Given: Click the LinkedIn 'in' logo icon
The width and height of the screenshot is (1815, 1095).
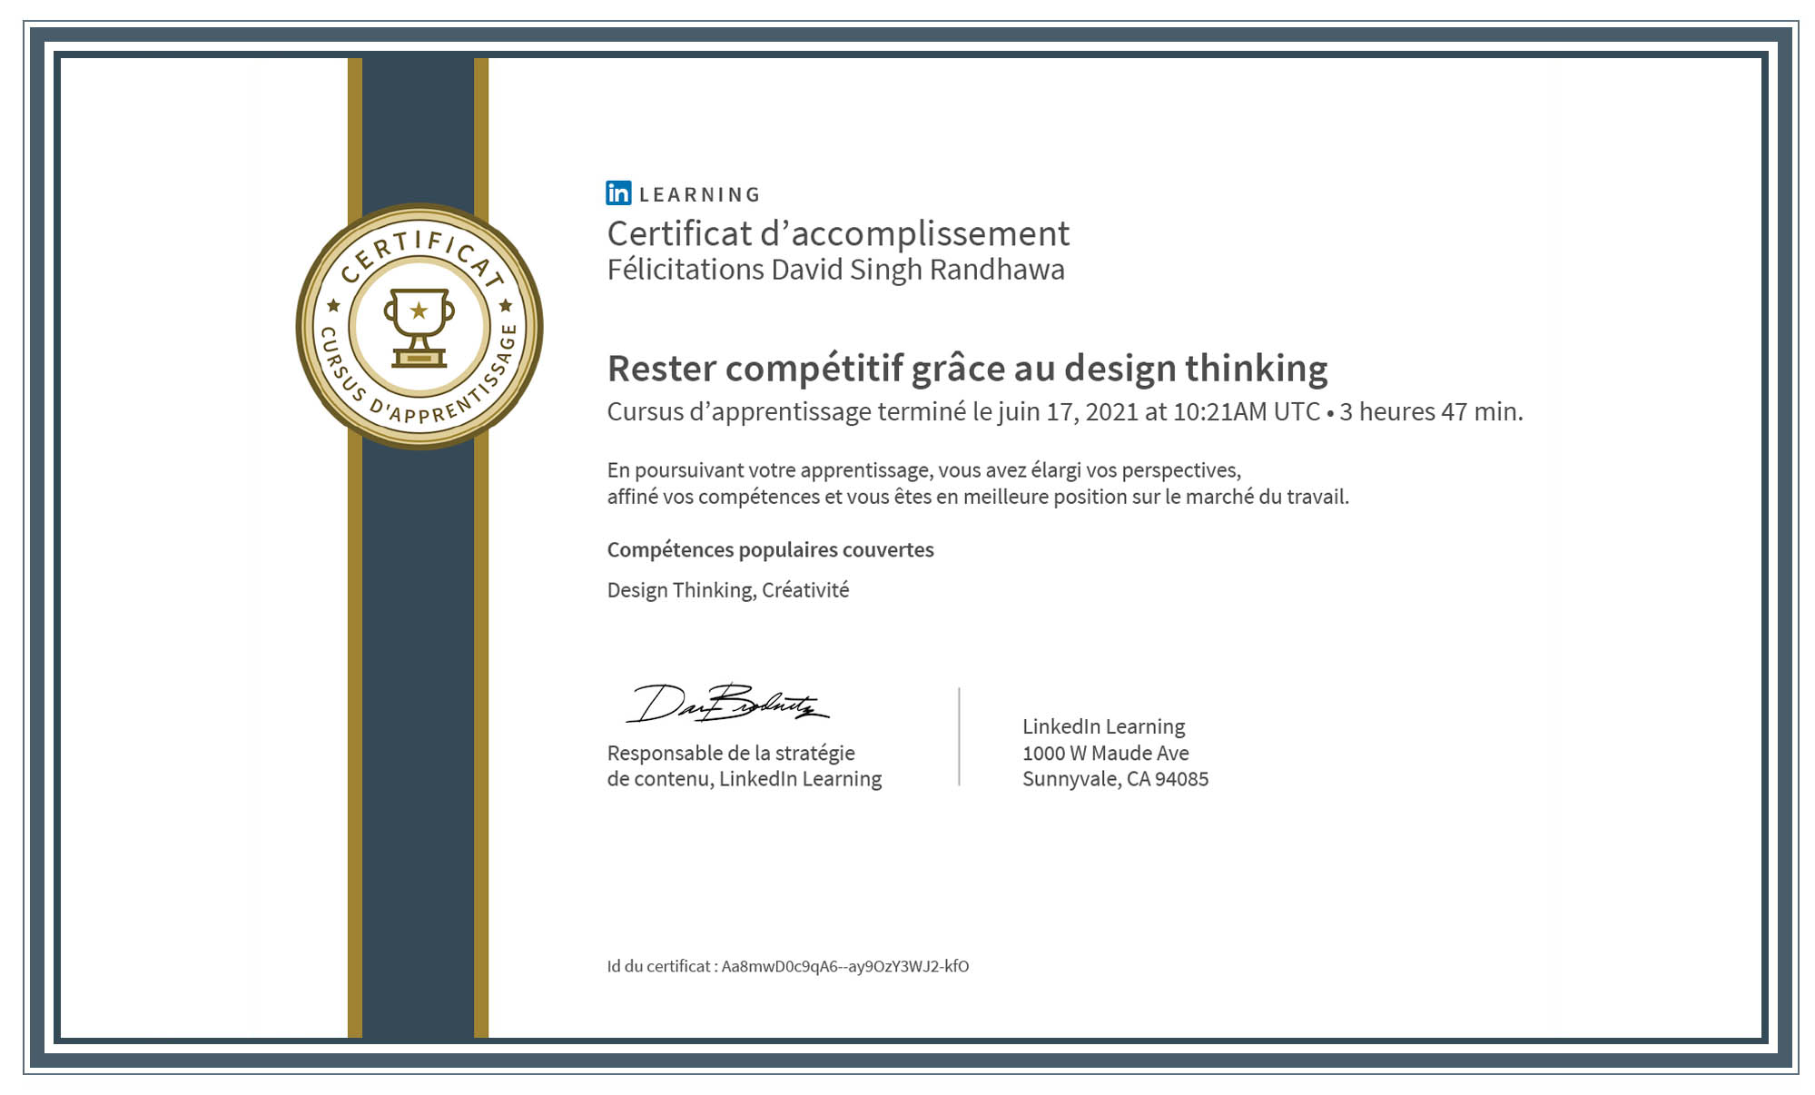Looking at the screenshot, I should [x=618, y=192].
